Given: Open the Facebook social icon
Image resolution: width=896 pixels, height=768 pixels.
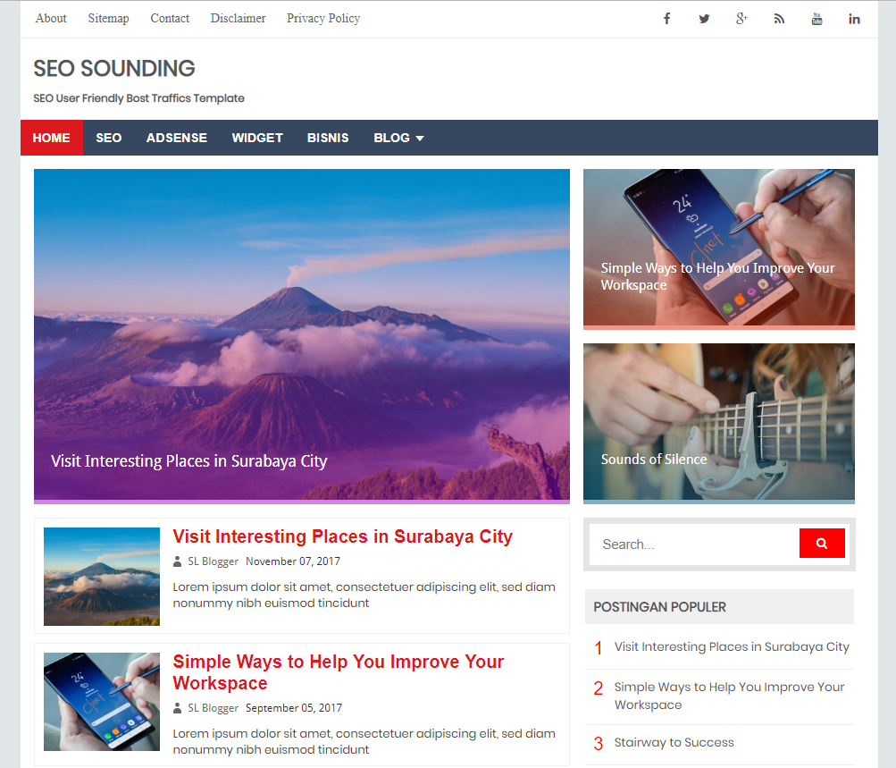Looking at the screenshot, I should point(666,19).
